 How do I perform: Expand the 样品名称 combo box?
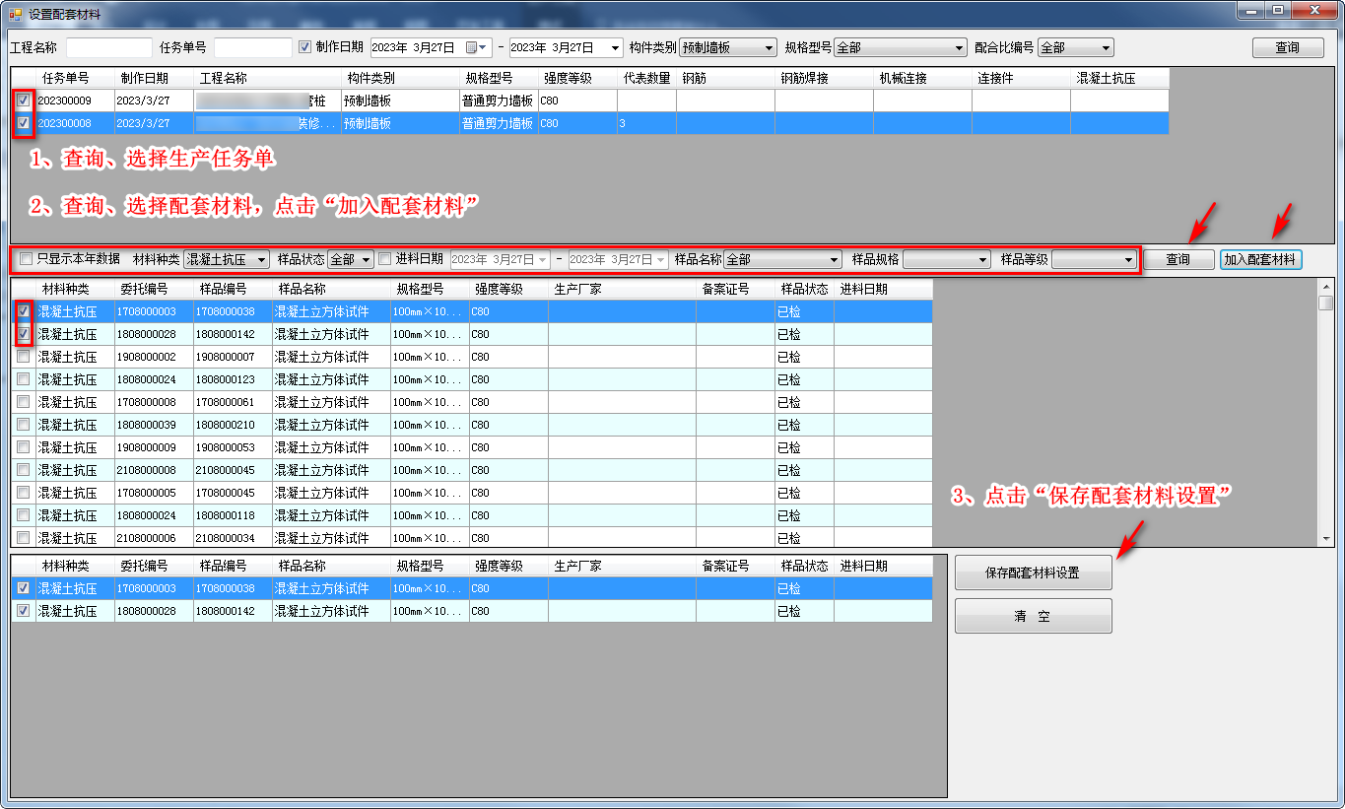point(835,259)
